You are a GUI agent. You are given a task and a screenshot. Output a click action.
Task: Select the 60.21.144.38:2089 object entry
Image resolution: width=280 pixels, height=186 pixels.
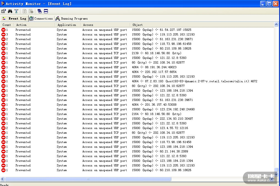coord(160,152)
